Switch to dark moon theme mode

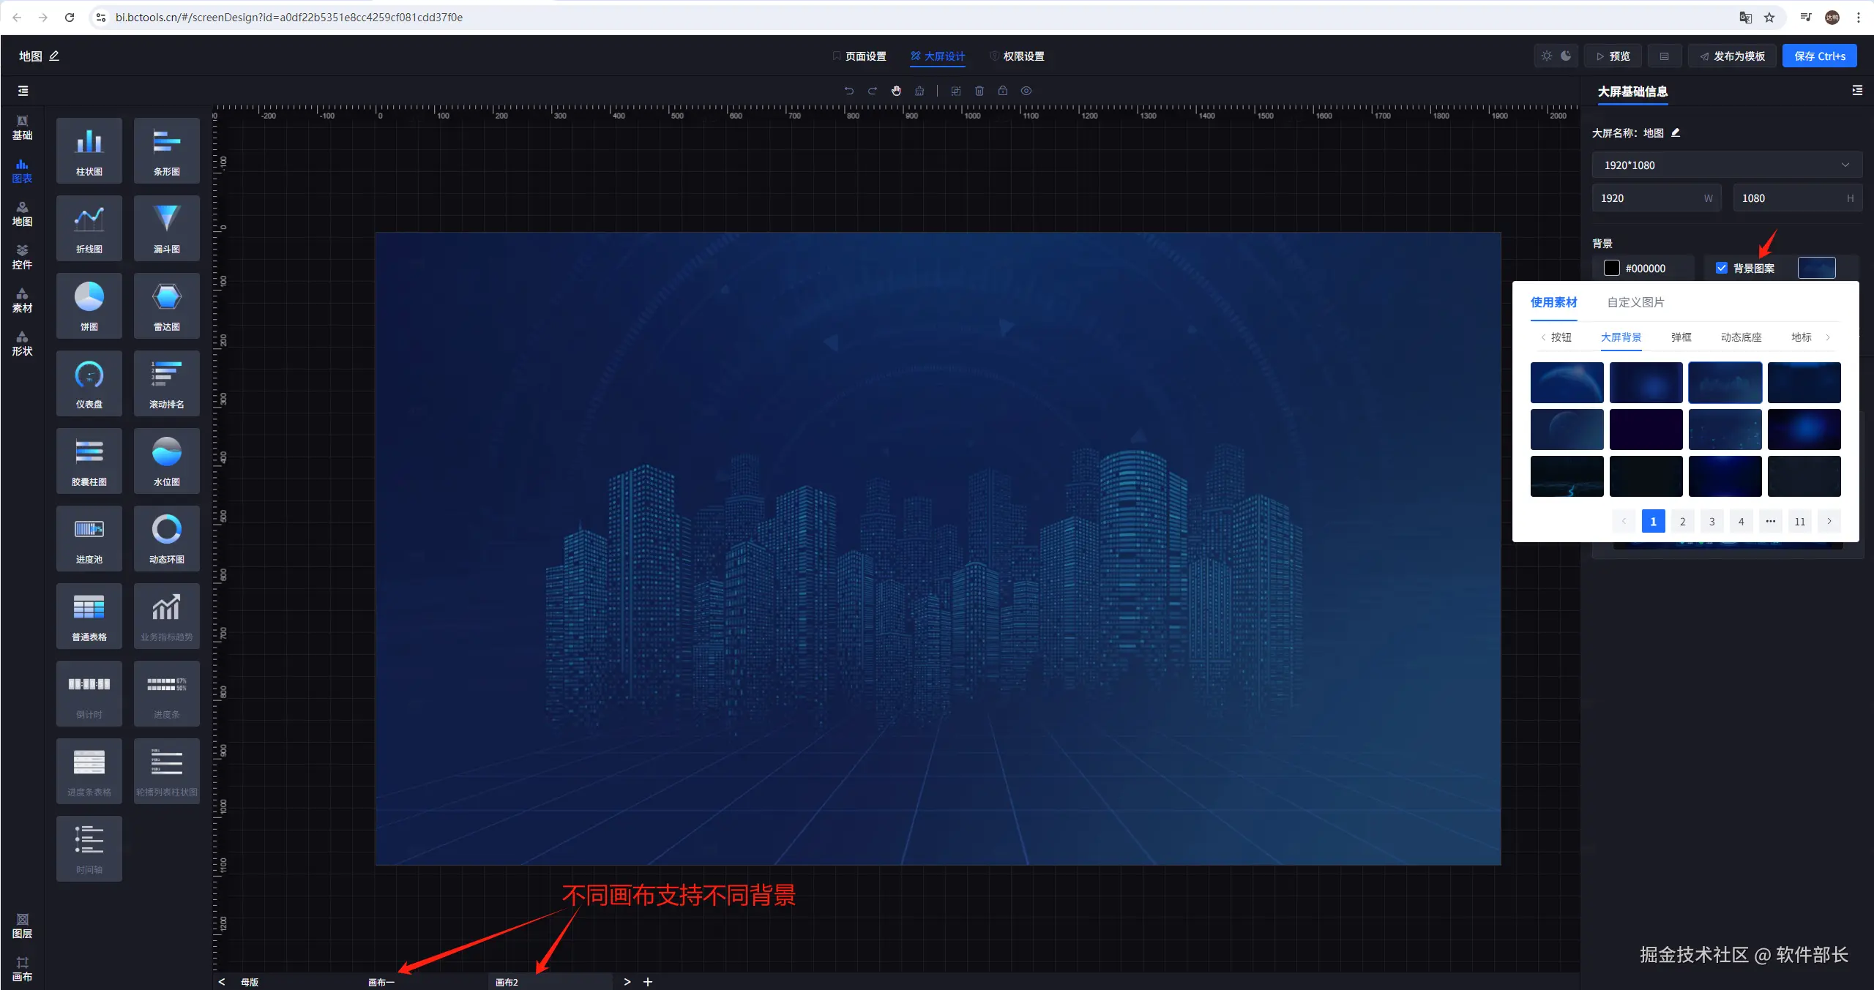point(1566,56)
